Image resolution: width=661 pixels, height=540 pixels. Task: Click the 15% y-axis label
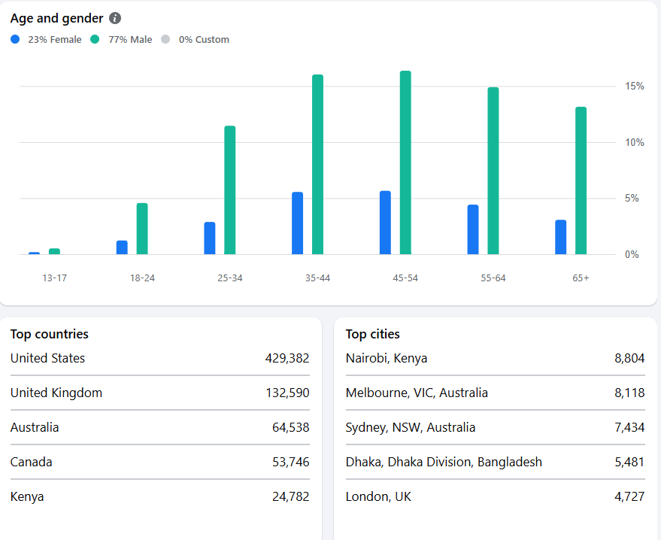[x=635, y=86]
